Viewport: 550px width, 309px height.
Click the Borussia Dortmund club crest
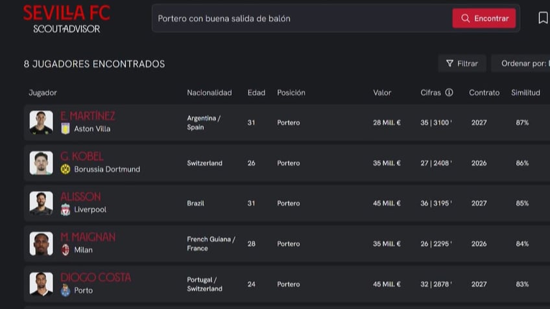point(66,169)
